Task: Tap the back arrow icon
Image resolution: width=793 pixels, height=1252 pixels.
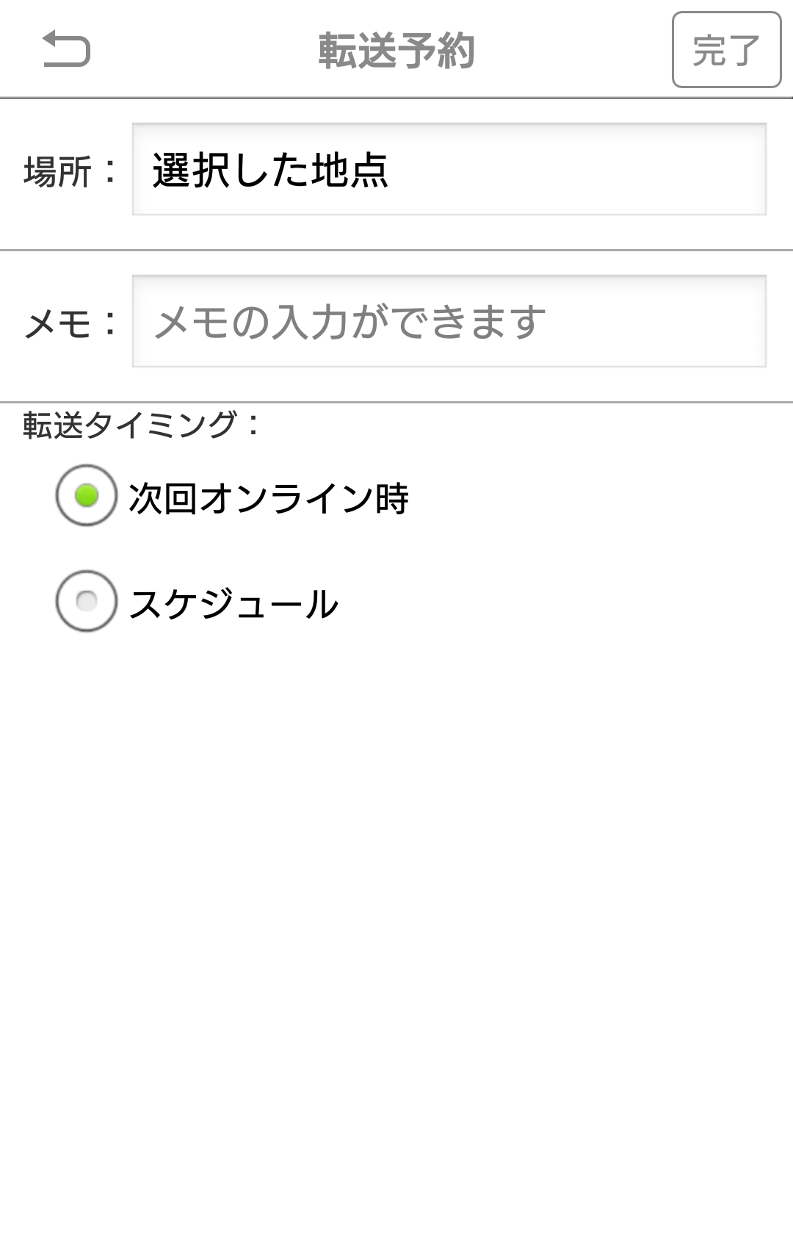Action: point(66,49)
